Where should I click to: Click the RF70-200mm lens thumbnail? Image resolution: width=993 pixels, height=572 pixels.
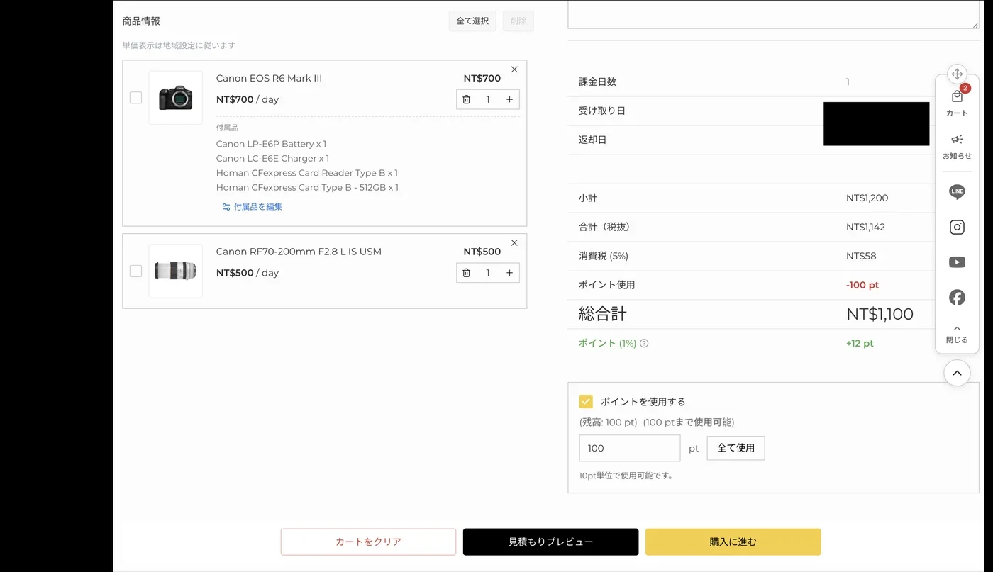tap(175, 271)
